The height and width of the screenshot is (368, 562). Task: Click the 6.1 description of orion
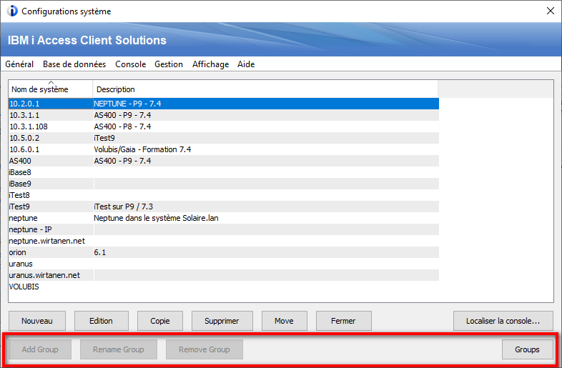[x=99, y=253]
